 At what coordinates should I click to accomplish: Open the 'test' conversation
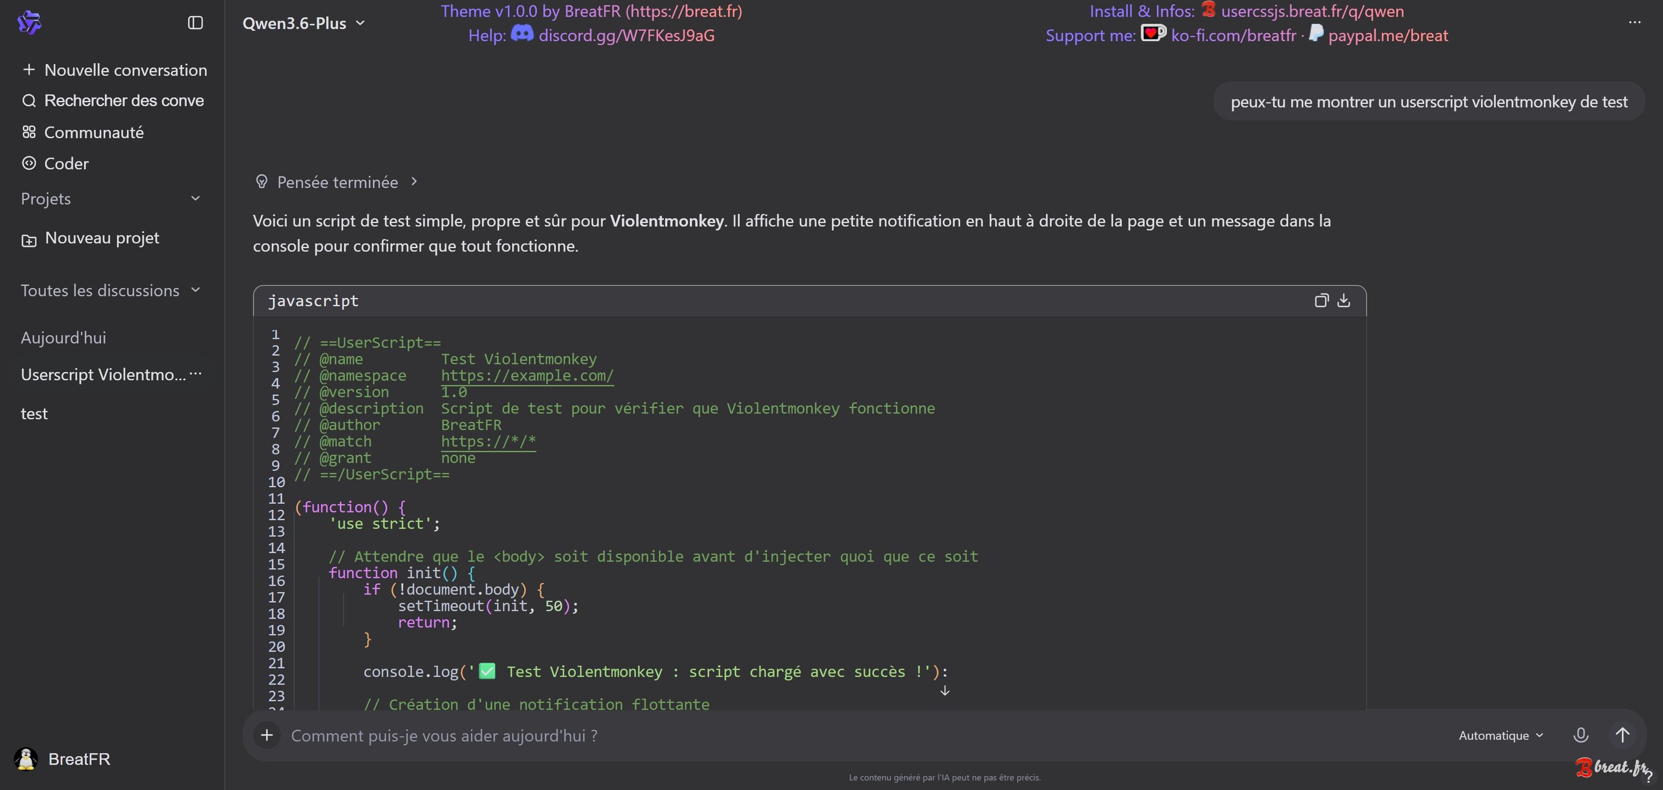[x=34, y=414]
